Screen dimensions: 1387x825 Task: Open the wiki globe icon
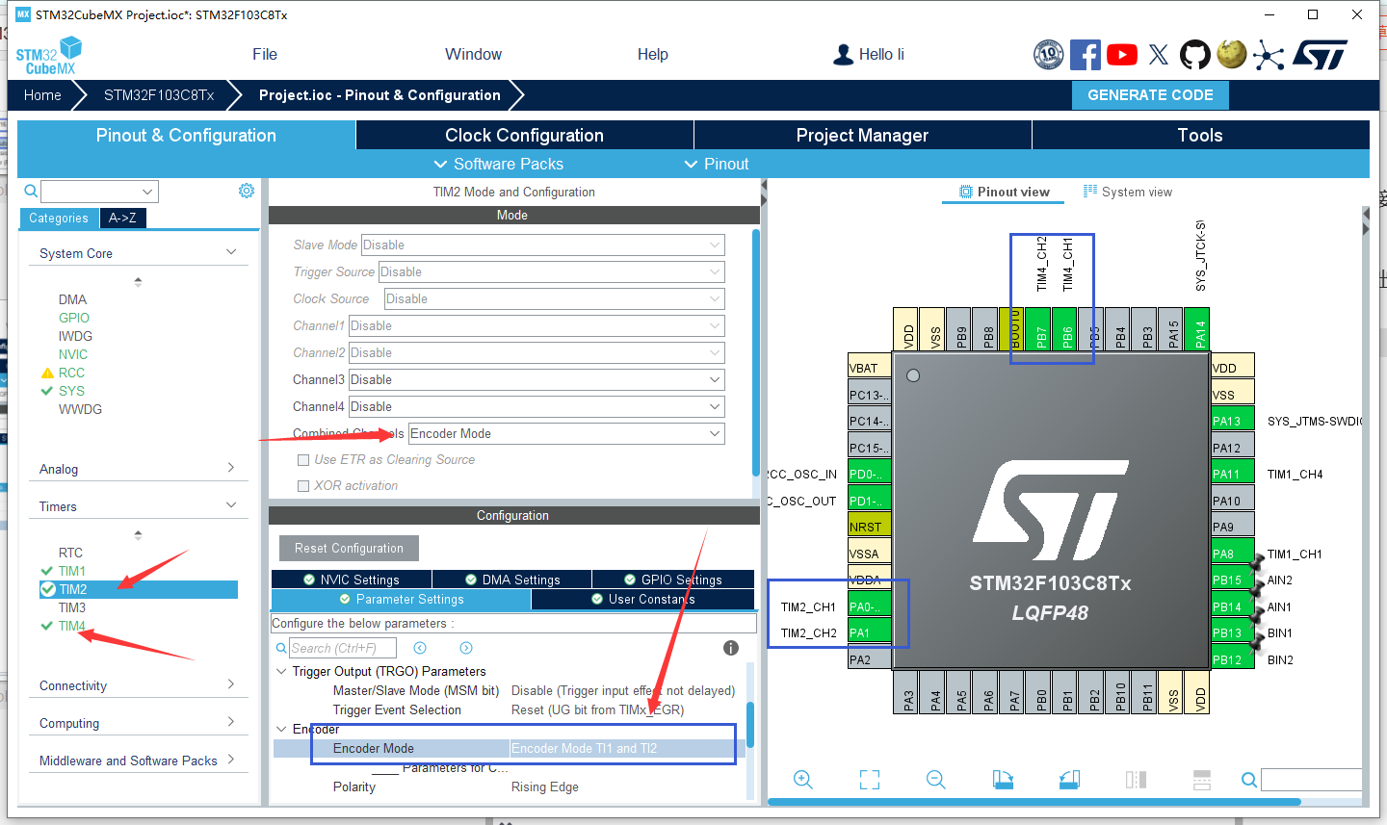(1232, 55)
